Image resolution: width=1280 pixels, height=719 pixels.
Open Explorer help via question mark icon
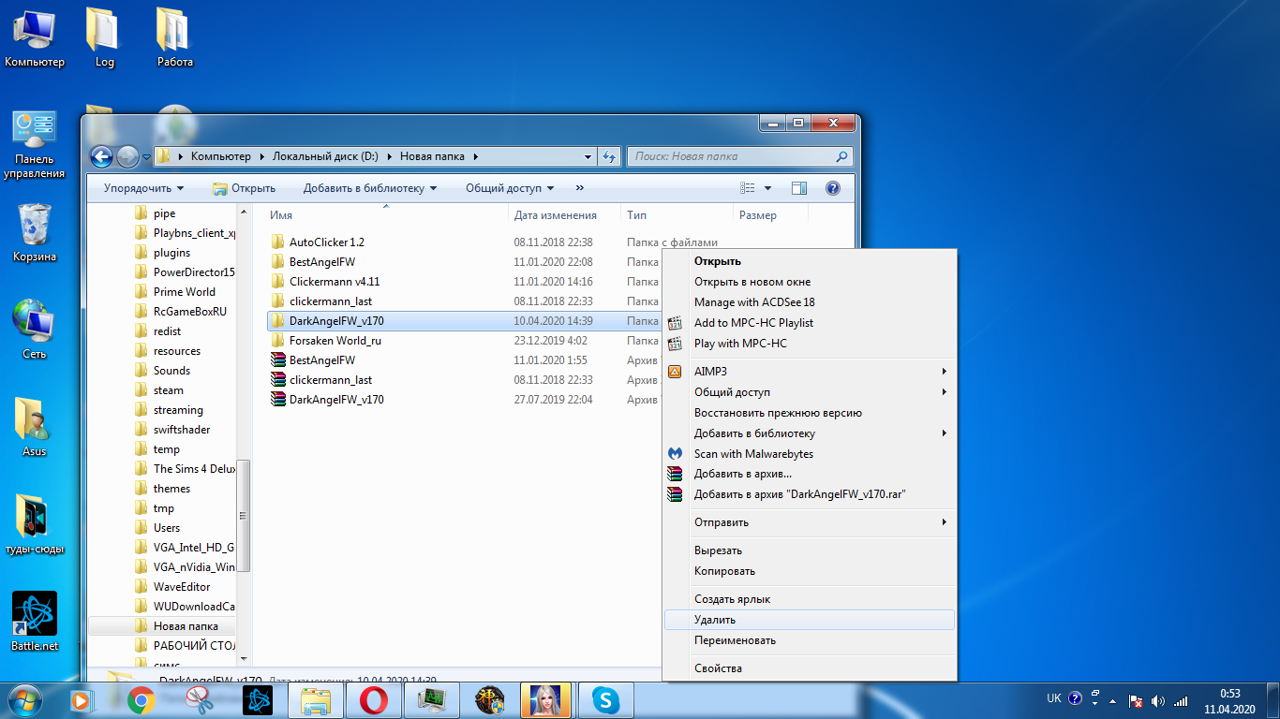click(x=832, y=188)
